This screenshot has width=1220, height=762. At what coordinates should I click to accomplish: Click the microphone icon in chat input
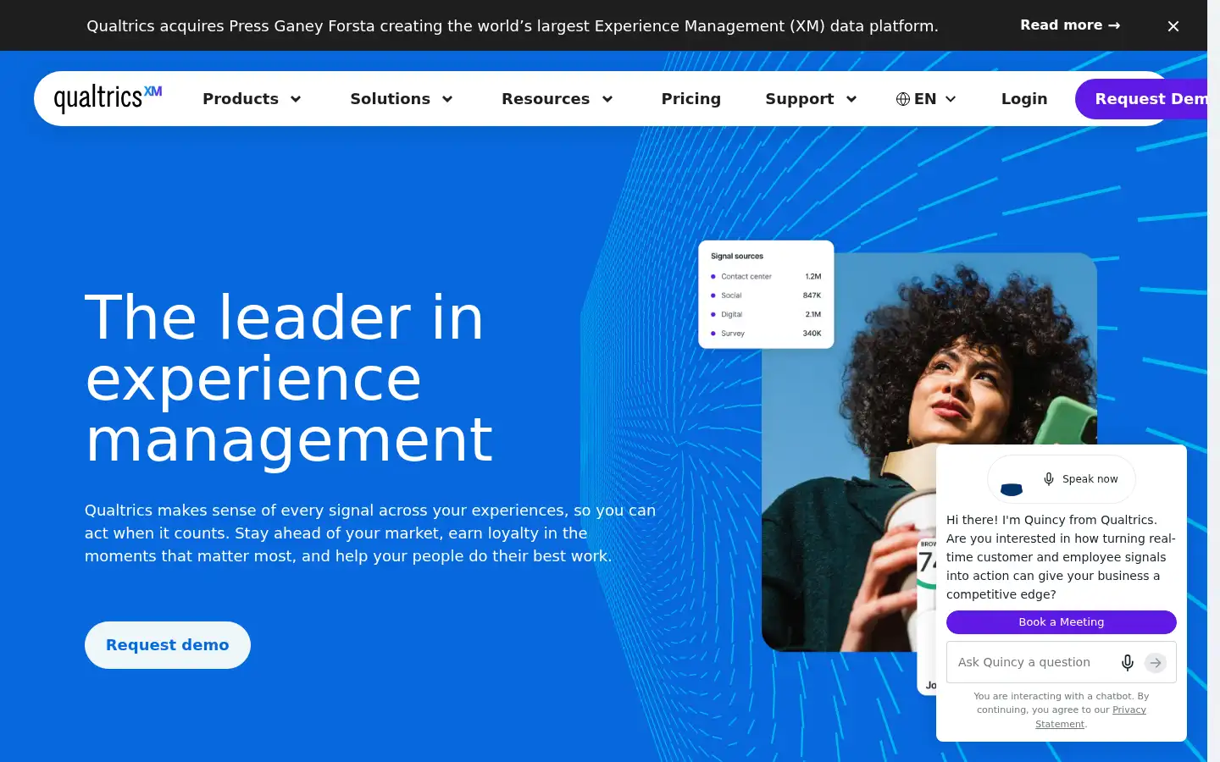pos(1128,663)
